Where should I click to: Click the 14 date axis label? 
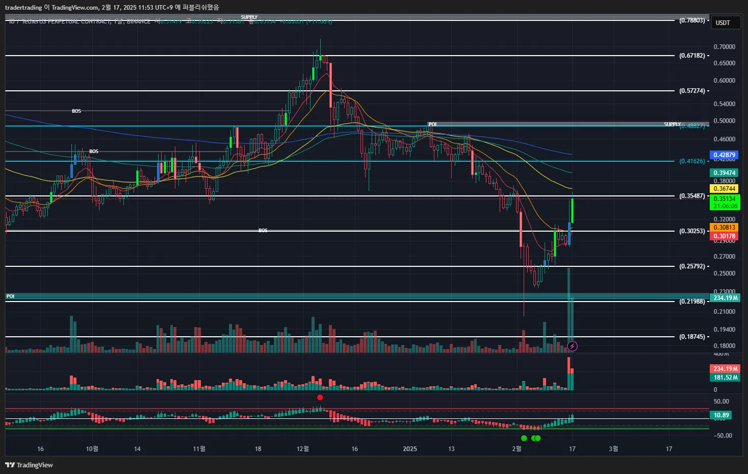(x=137, y=449)
